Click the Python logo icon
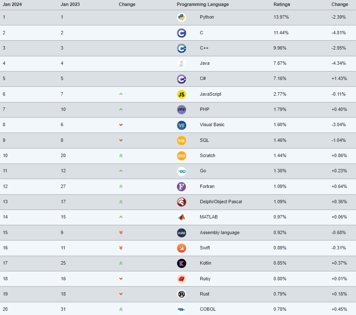Image resolution: width=356 pixels, height=315 pixels. [182, 17]
